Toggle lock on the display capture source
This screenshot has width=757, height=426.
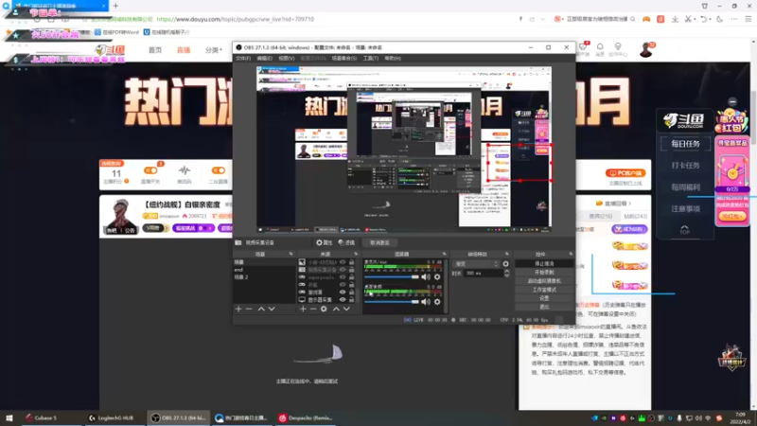[352, 299]
